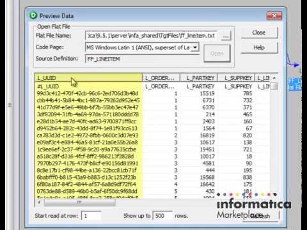The height and width of the screenshot is (230, 307).
Task: Click the Close button
Action: pyautogui.click(x=259, y=33)
